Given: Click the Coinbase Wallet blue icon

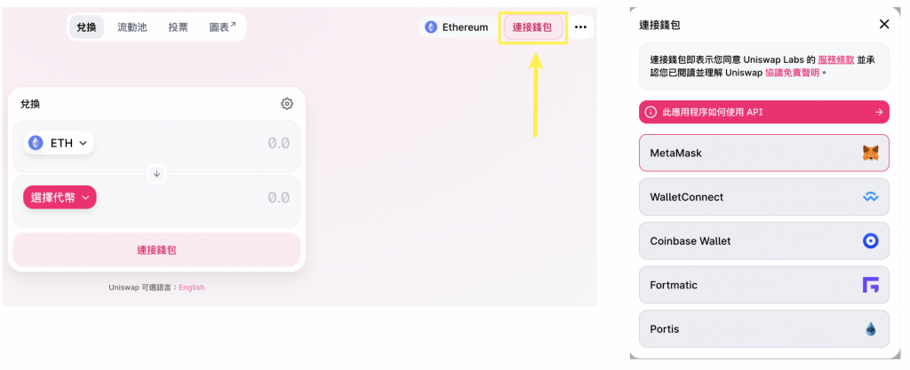Looking at the screenshot, I should pyautogui.click(x=870, y=240).
